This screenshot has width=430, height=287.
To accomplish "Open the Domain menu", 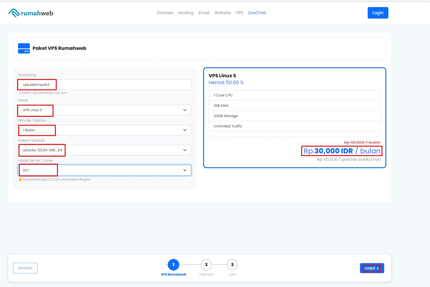I will (x=165, y=13).
